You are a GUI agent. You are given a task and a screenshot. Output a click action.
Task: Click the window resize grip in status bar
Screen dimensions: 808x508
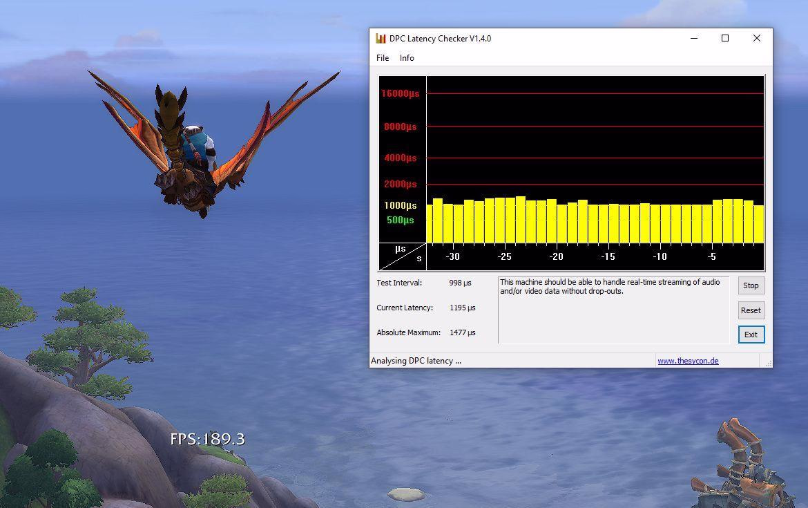tap(768, 363)
